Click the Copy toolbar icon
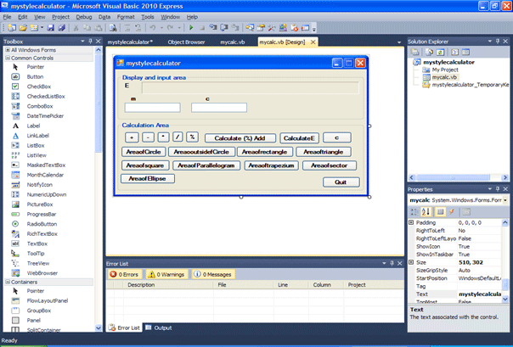This screenshot has height=347, width=513. [87, 28]
